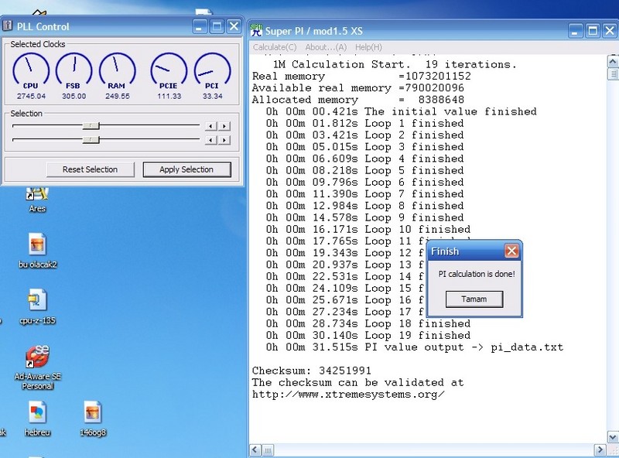Open the Help(H) menu in Super PI
This screenshot has height=458, width=619.
368,47
